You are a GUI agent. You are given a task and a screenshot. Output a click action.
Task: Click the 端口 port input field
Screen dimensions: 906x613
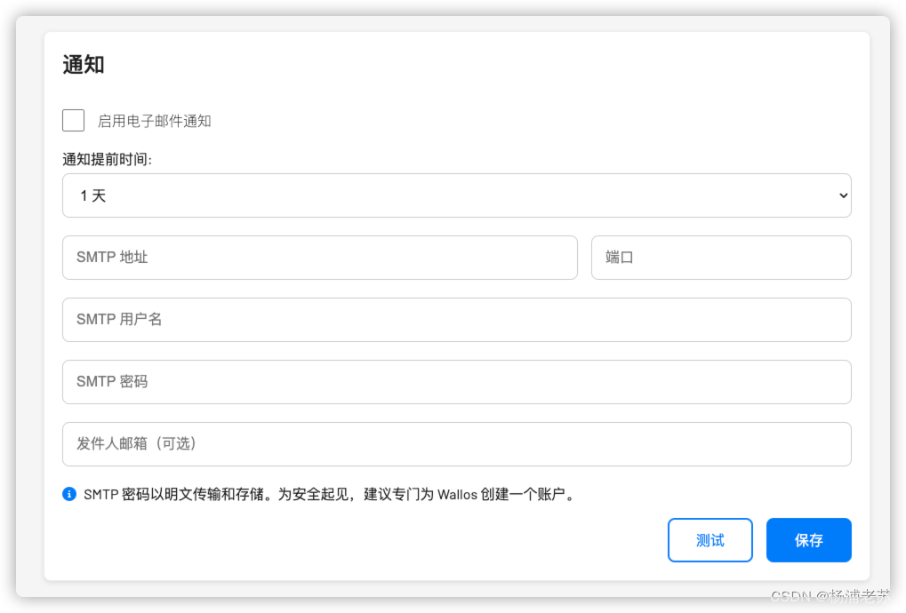coord(721,258)
